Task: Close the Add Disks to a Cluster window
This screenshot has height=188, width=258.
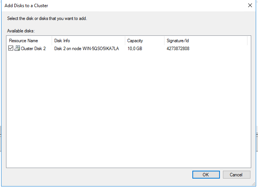Action: coord(250,6)
